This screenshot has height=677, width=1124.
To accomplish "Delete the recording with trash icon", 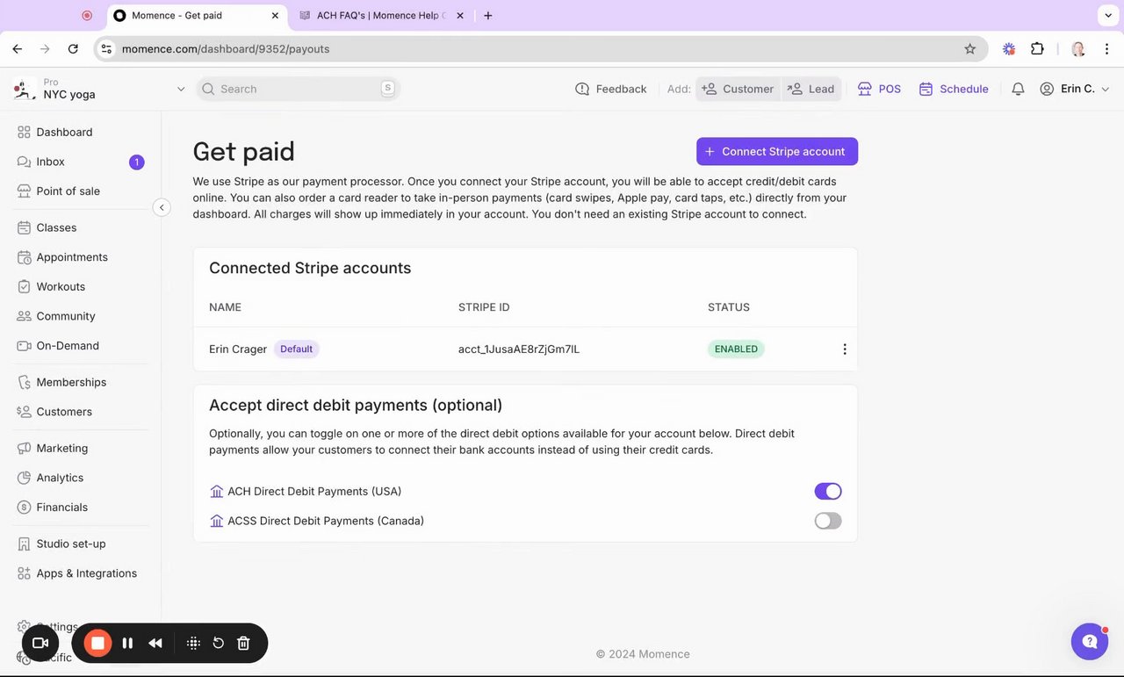I will point(244,643).
